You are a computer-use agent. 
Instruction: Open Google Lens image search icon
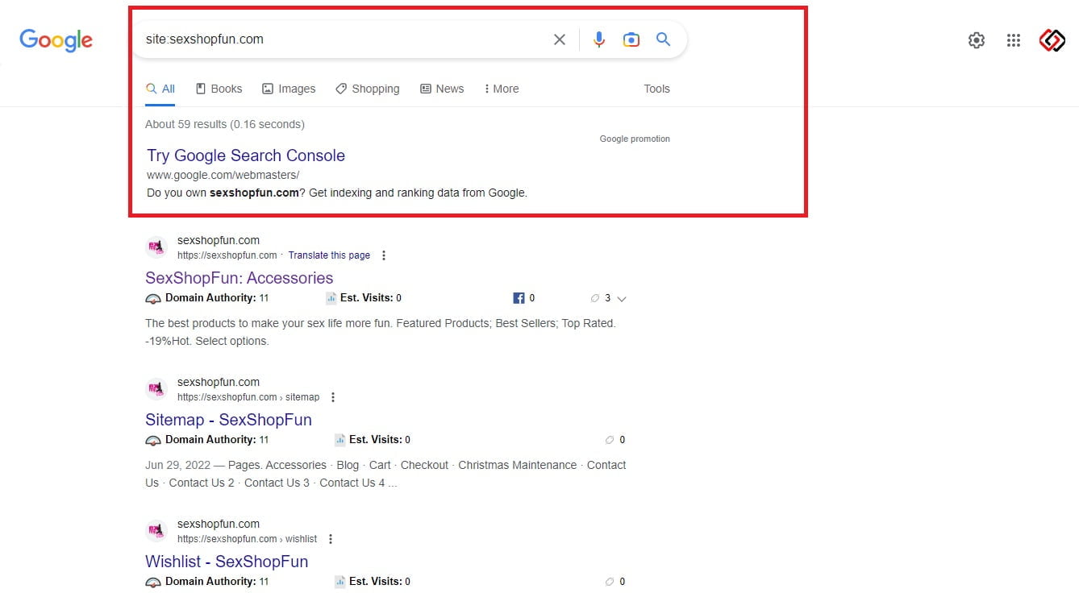click(631, 39)
